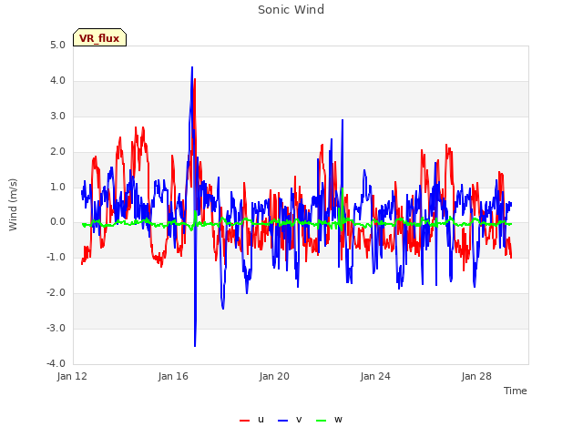Click the Jan 24 x-axis label

click(x=375, y=376)
